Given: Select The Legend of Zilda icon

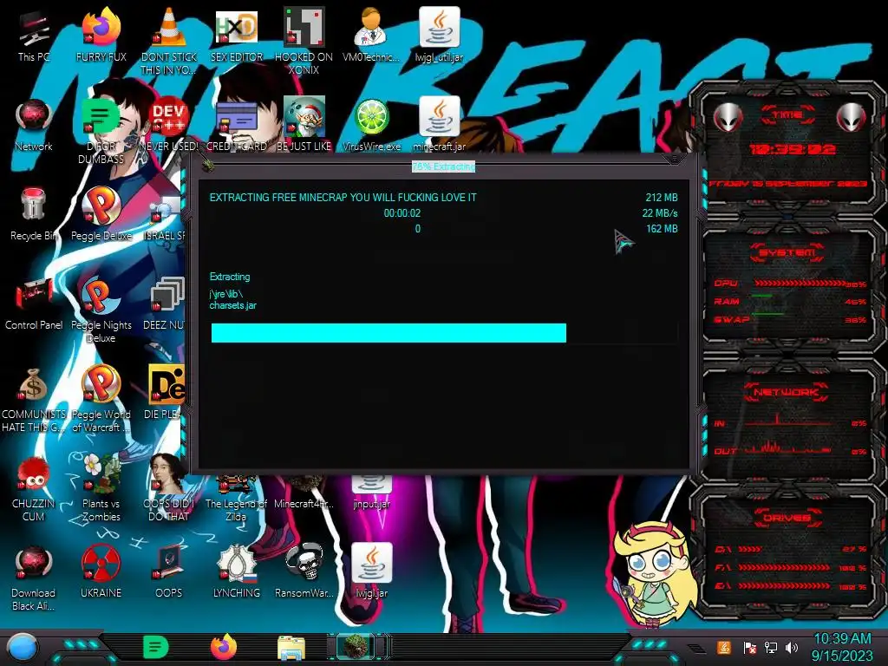Looking at the screenshot, I should [236, 497].
